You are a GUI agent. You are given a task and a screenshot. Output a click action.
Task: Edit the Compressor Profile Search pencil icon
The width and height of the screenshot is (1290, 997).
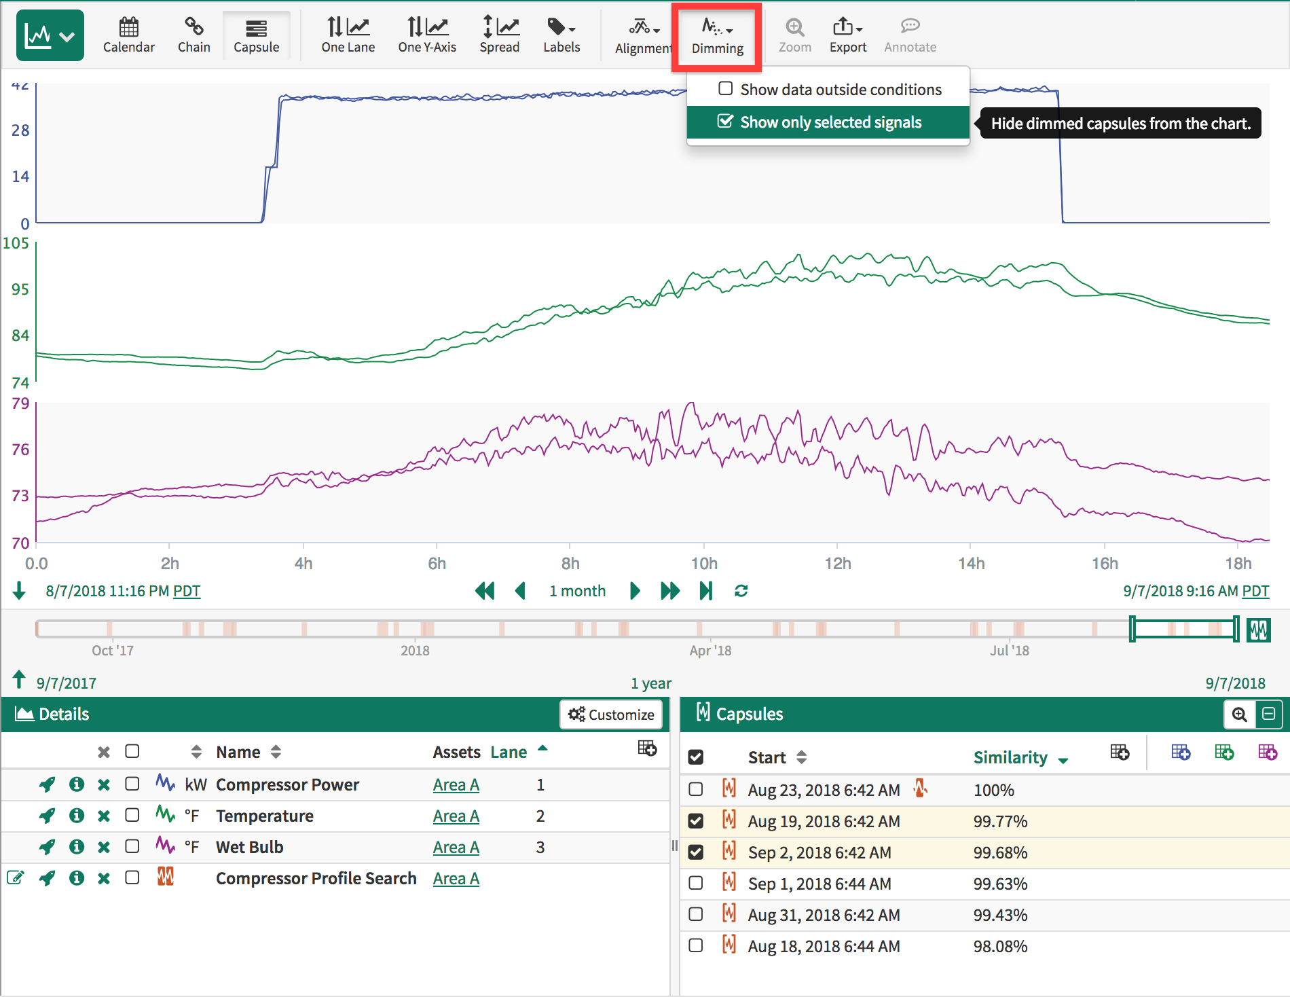15,878
